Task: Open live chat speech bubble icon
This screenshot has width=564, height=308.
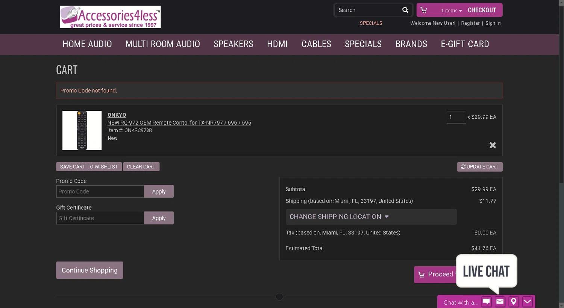Action: point(486,302)
